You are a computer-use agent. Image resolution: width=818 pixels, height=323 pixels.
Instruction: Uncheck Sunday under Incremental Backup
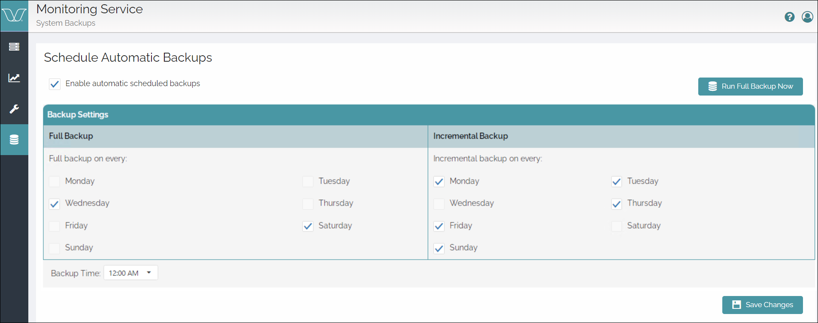click(x=439, y=248)
